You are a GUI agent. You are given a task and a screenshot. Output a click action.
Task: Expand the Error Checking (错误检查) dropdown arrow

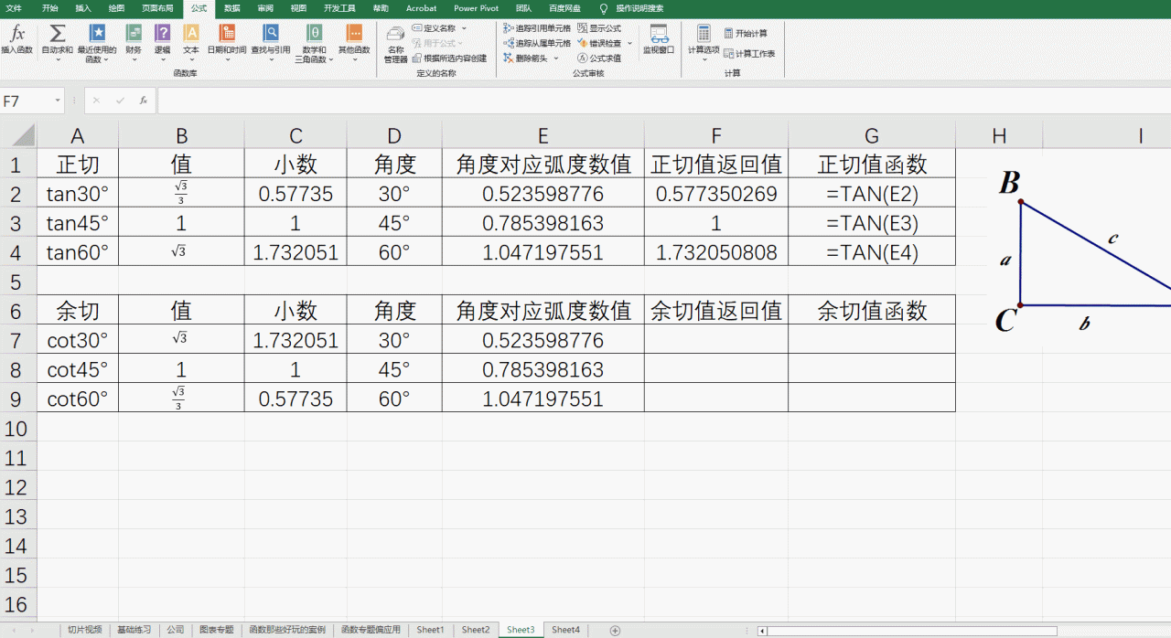click(x=629, y=43)
